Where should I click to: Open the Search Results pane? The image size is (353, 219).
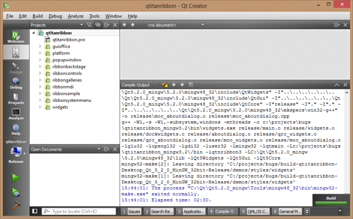tap(159, 212)
